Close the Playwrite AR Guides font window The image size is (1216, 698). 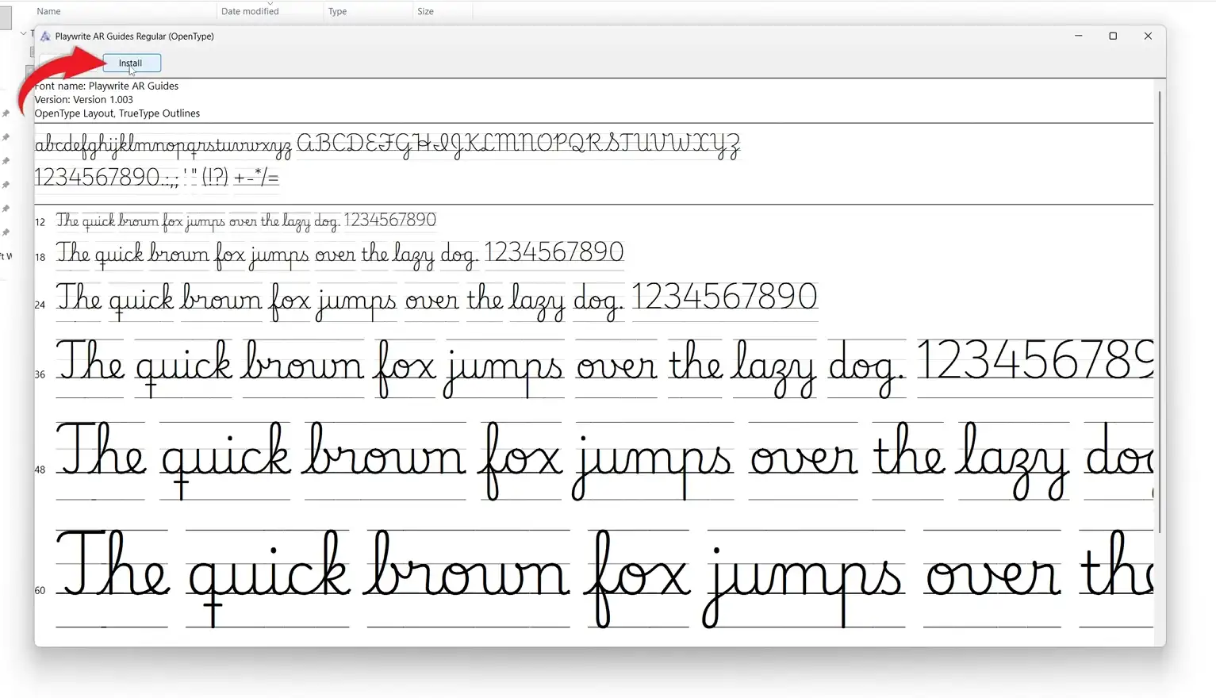point(1148,36)
